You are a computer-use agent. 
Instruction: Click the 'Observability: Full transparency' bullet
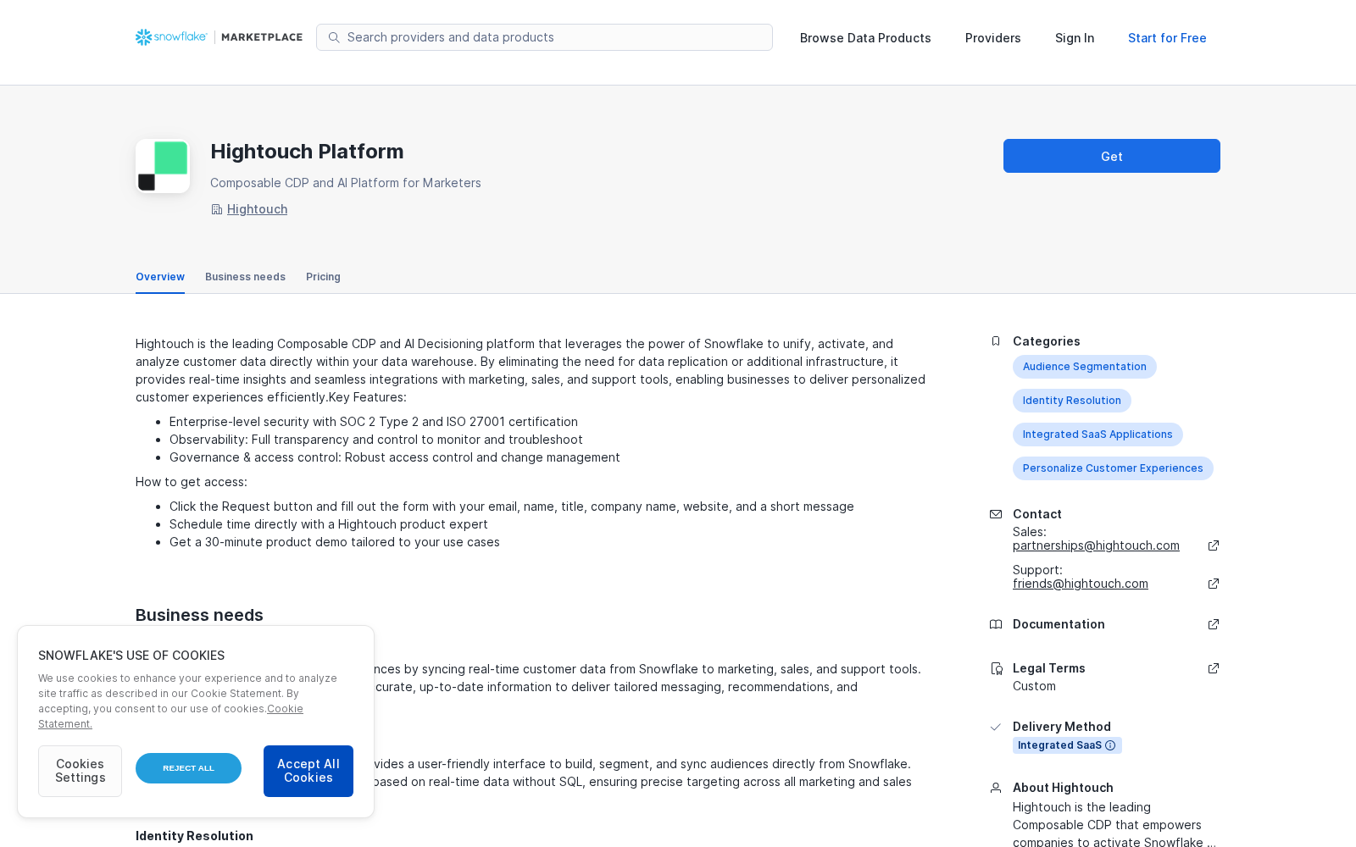376,440
